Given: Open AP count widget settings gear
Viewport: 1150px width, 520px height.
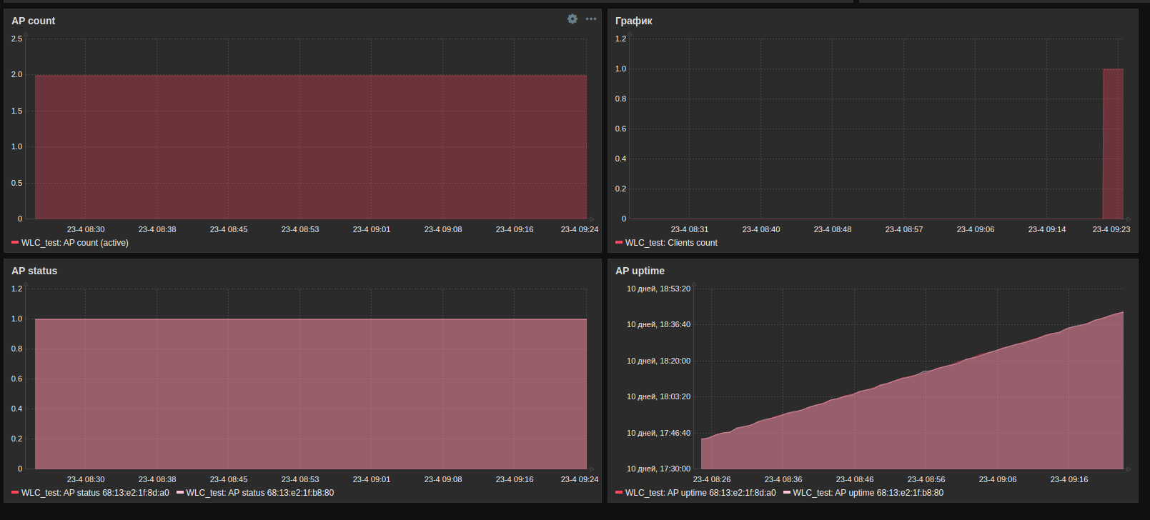Looking at the screenshot, I should 572,19.
